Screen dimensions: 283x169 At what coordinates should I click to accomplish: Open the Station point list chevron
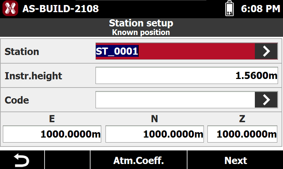point(266,51)
